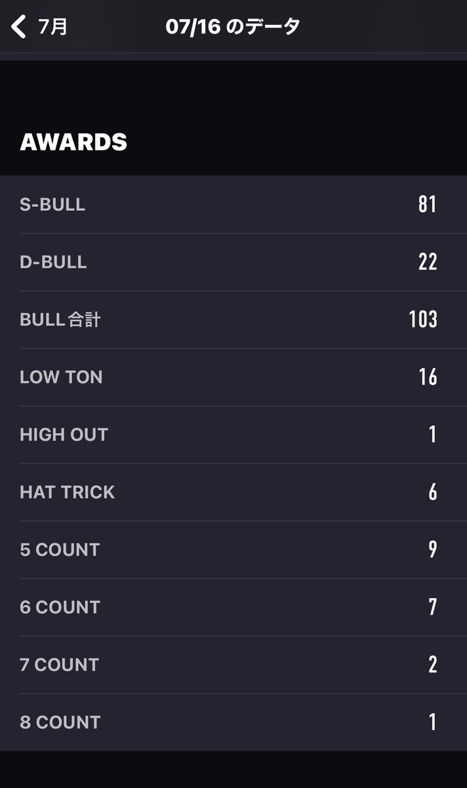Select the 07/16 のデータ title

233,27
